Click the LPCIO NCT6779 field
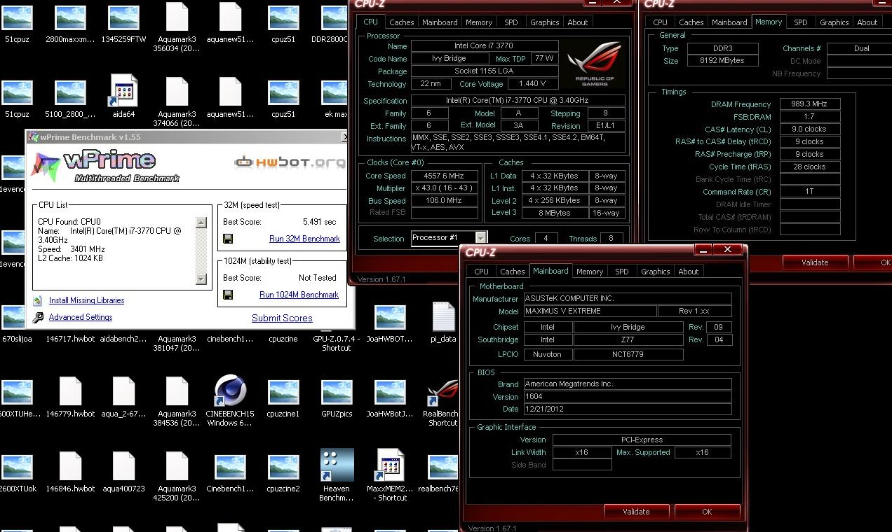892x532 pixels. pos(628,354)
